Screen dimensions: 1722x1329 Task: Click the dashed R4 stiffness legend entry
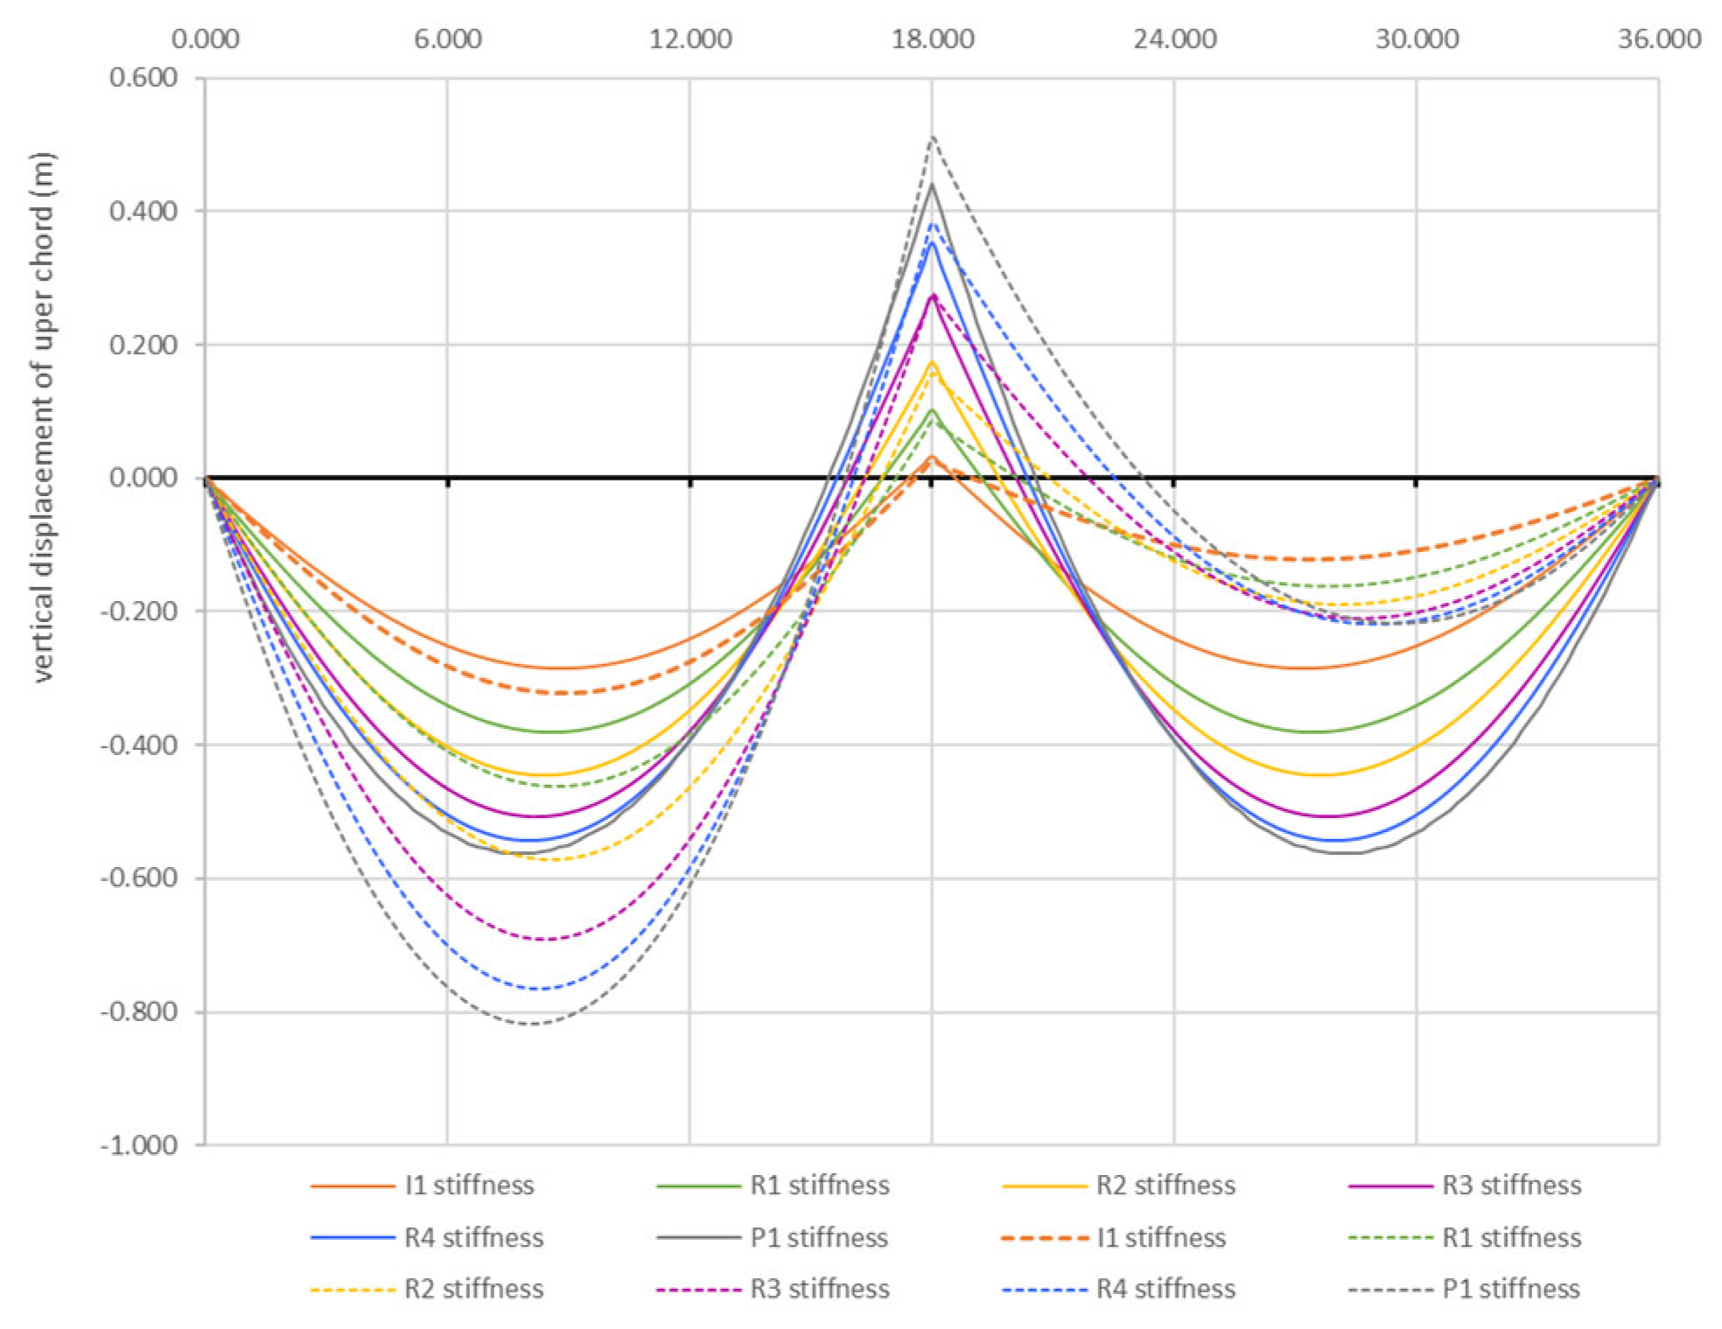(1165, 1288)
